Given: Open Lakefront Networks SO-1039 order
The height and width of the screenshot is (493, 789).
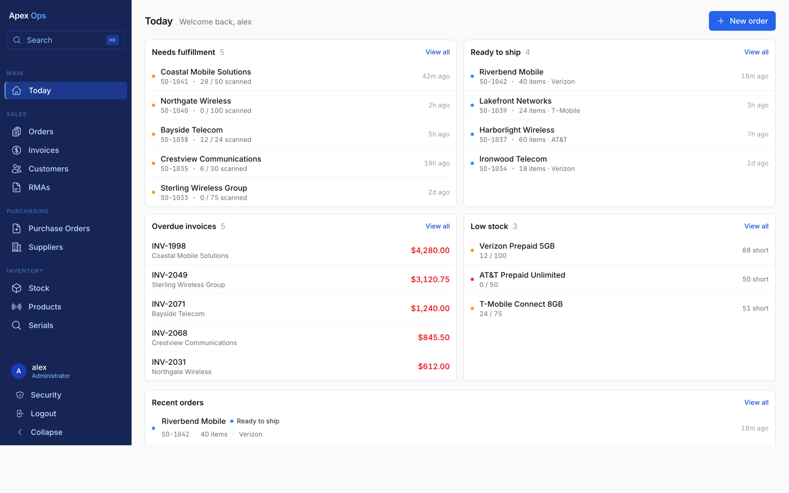Looking at the screenshot, I should pyautogui.click(x=619, y=106).
